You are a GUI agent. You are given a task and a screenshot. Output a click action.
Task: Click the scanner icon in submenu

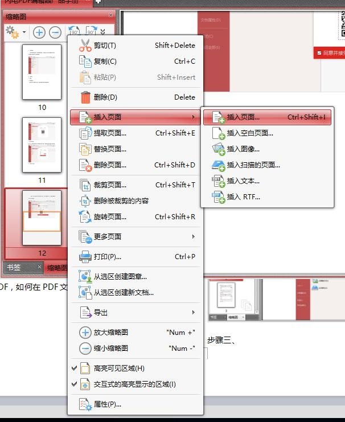click(218, 165)
